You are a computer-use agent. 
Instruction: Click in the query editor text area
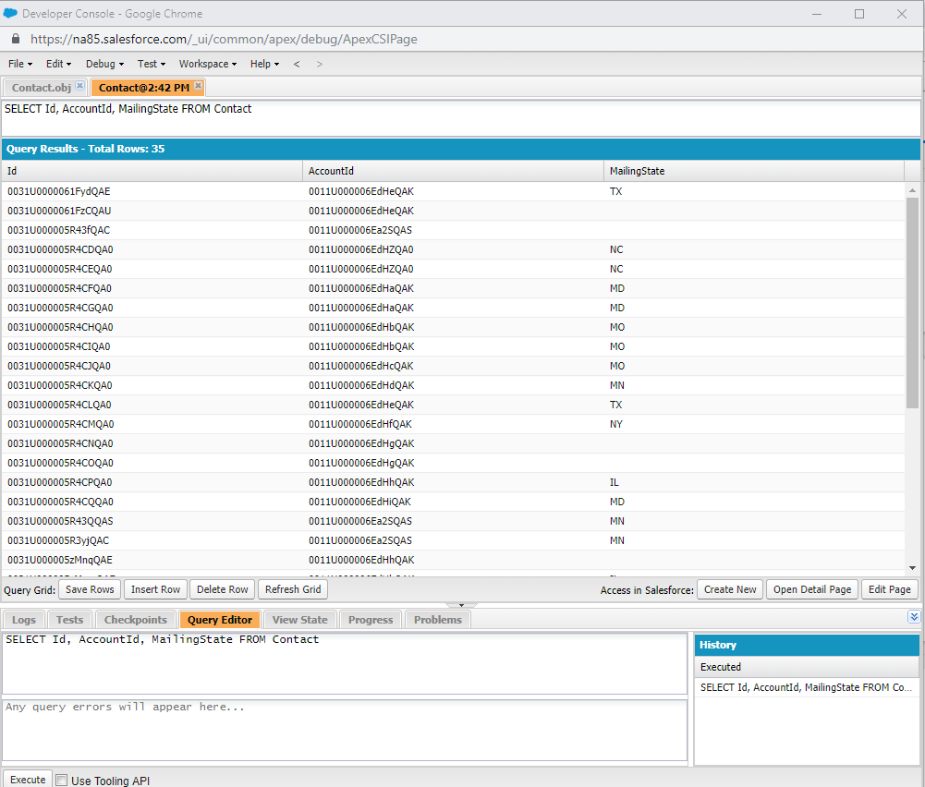coord(345,664)
